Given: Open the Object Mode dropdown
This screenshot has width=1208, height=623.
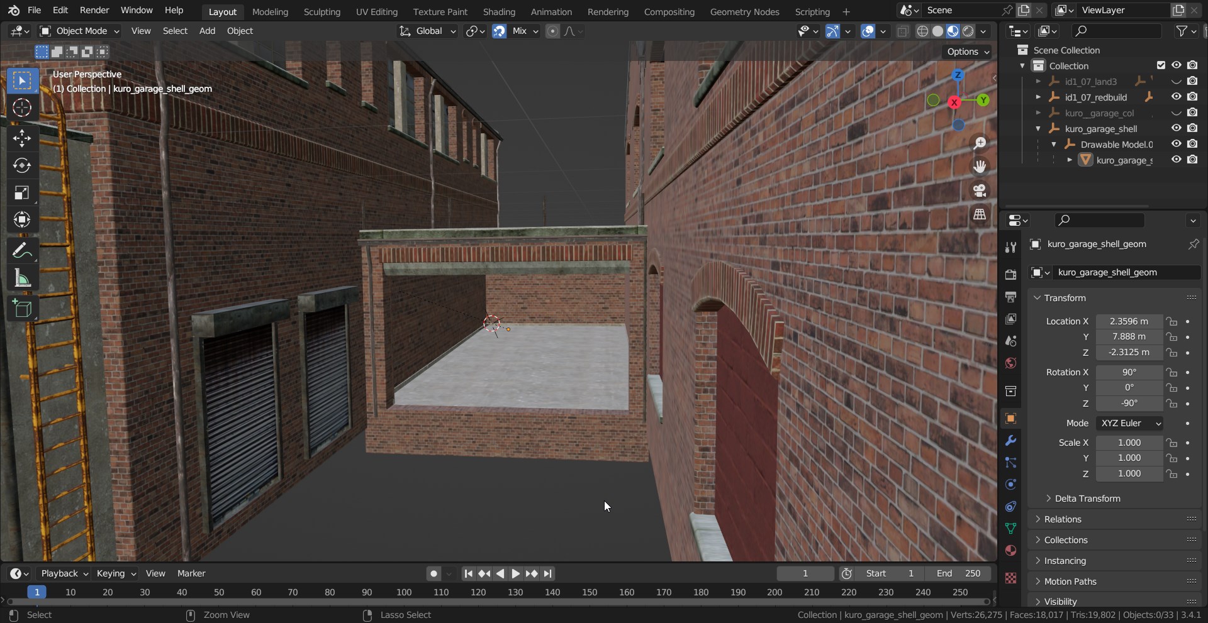Looking at the screenshot, I should [79, 31].
